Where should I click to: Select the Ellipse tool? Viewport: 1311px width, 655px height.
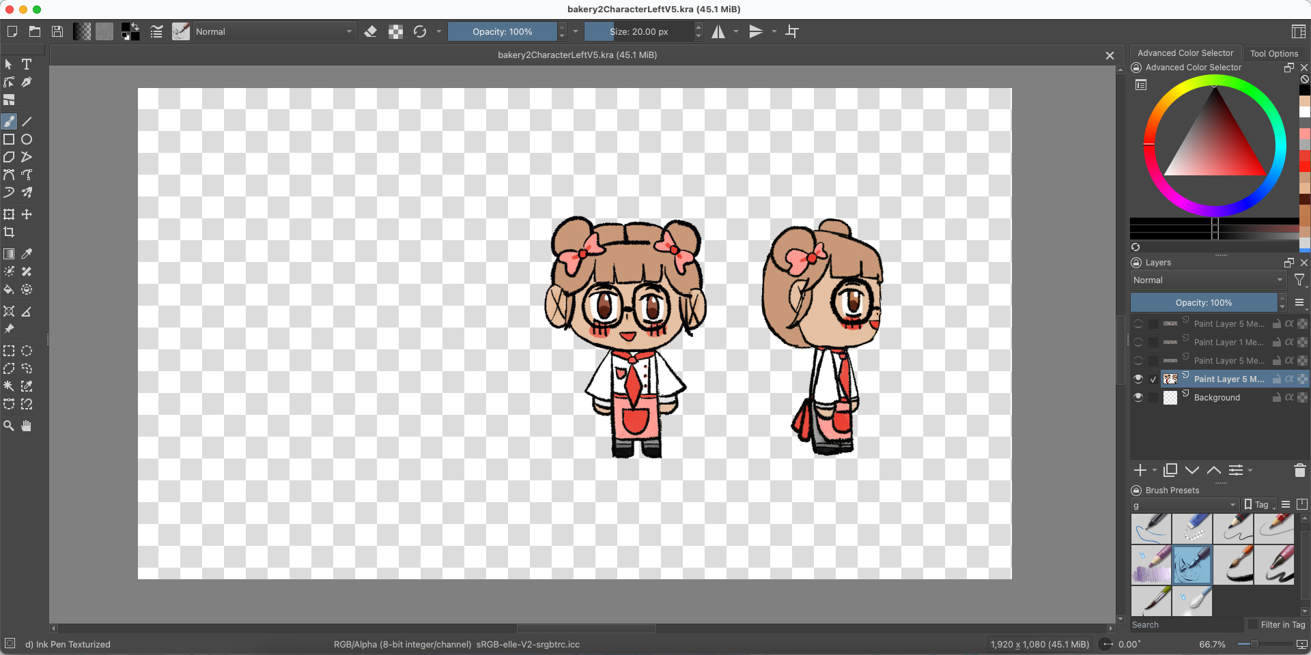coord(27,139)
